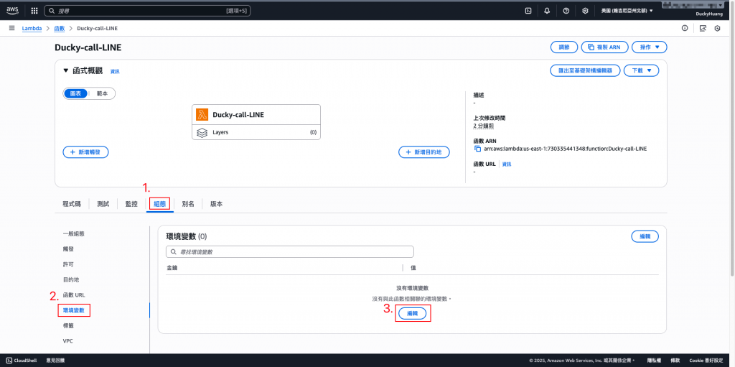
Task: Click 編輯 button under 沒有環境變數
Action: (412, 314)
